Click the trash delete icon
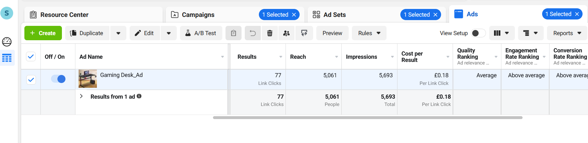This screenshot has height=143, width=588. (270, 33)
